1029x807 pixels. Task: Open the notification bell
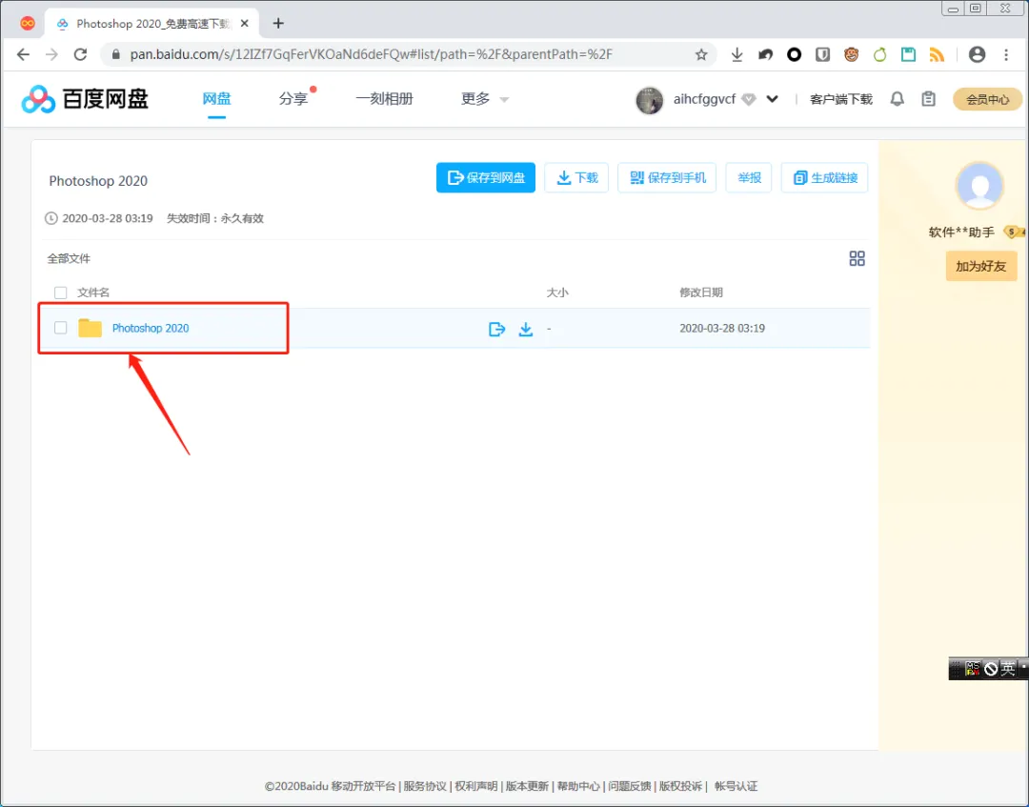click(x=898, y=99)
